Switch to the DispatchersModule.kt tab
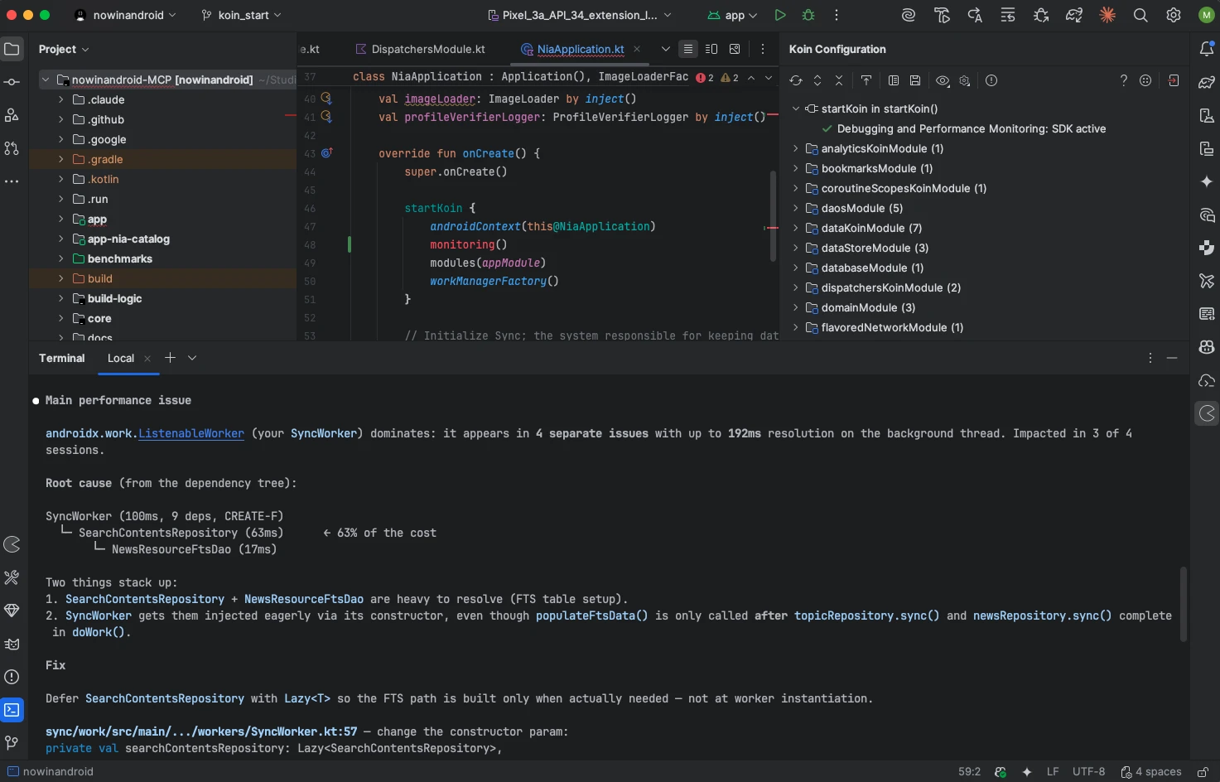This screenshot has height=782, width=1220. point(427,49)
